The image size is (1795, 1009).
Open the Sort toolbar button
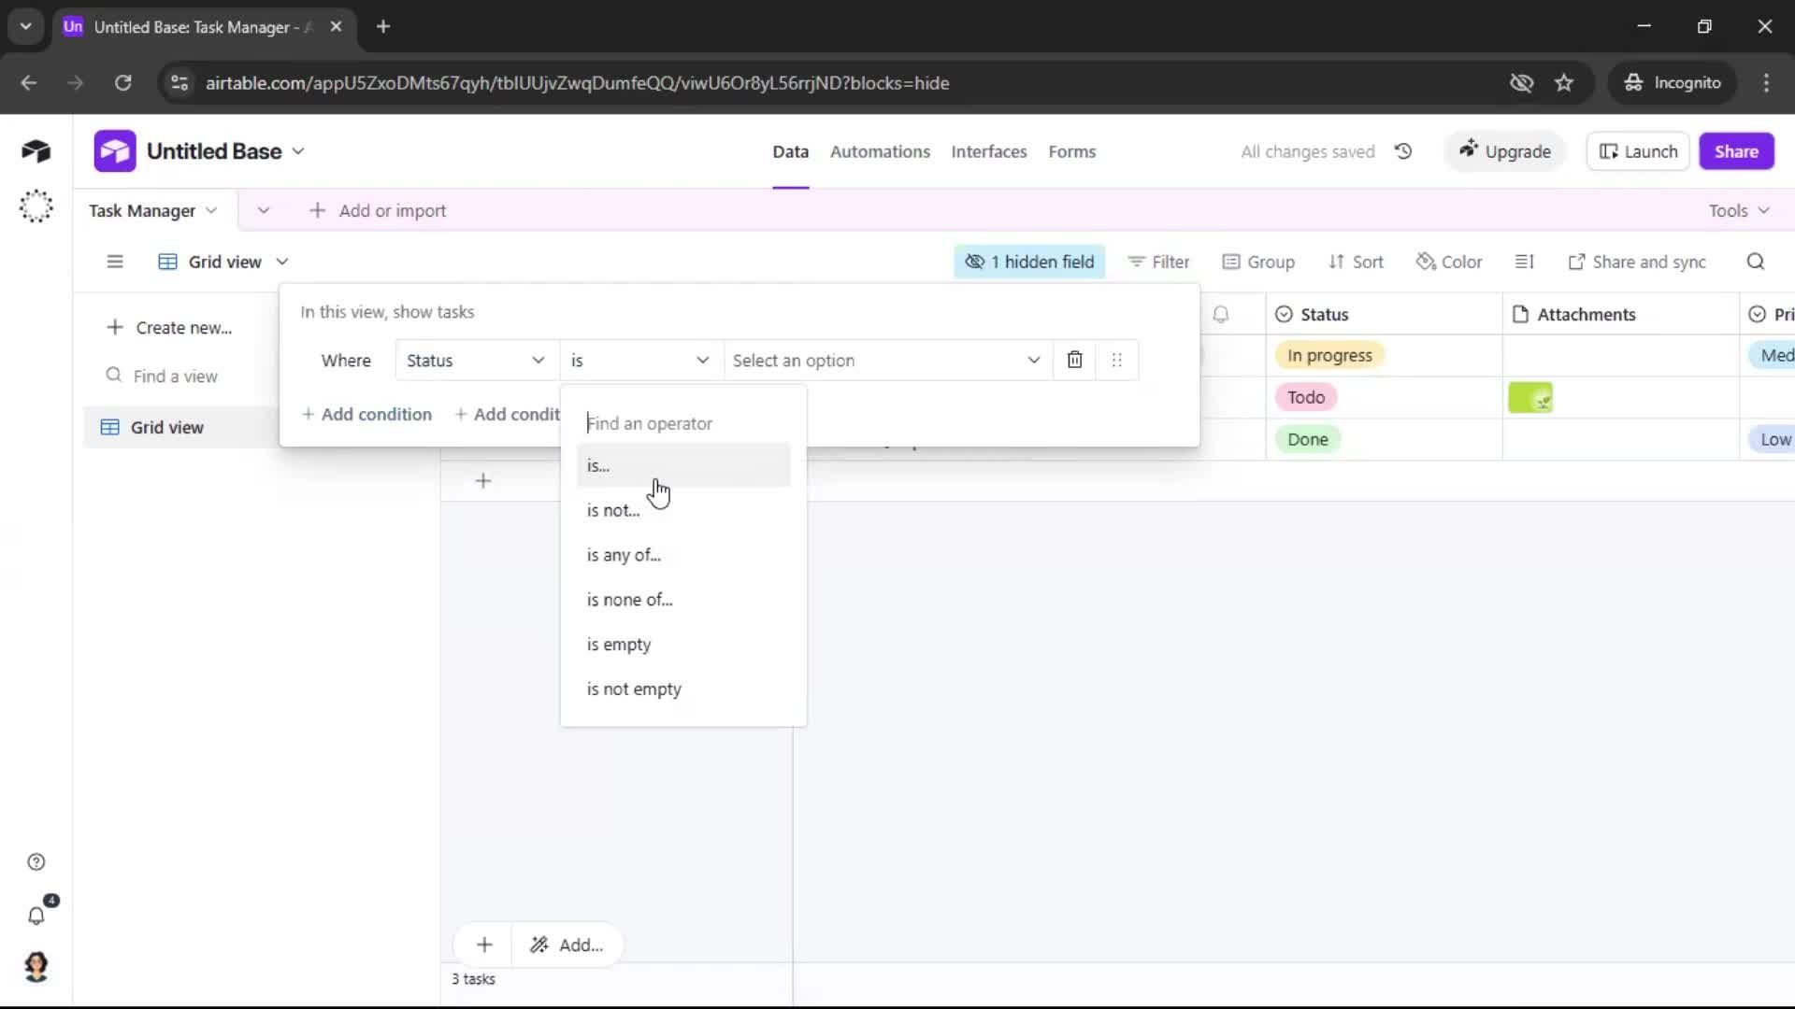(1356, 262)
